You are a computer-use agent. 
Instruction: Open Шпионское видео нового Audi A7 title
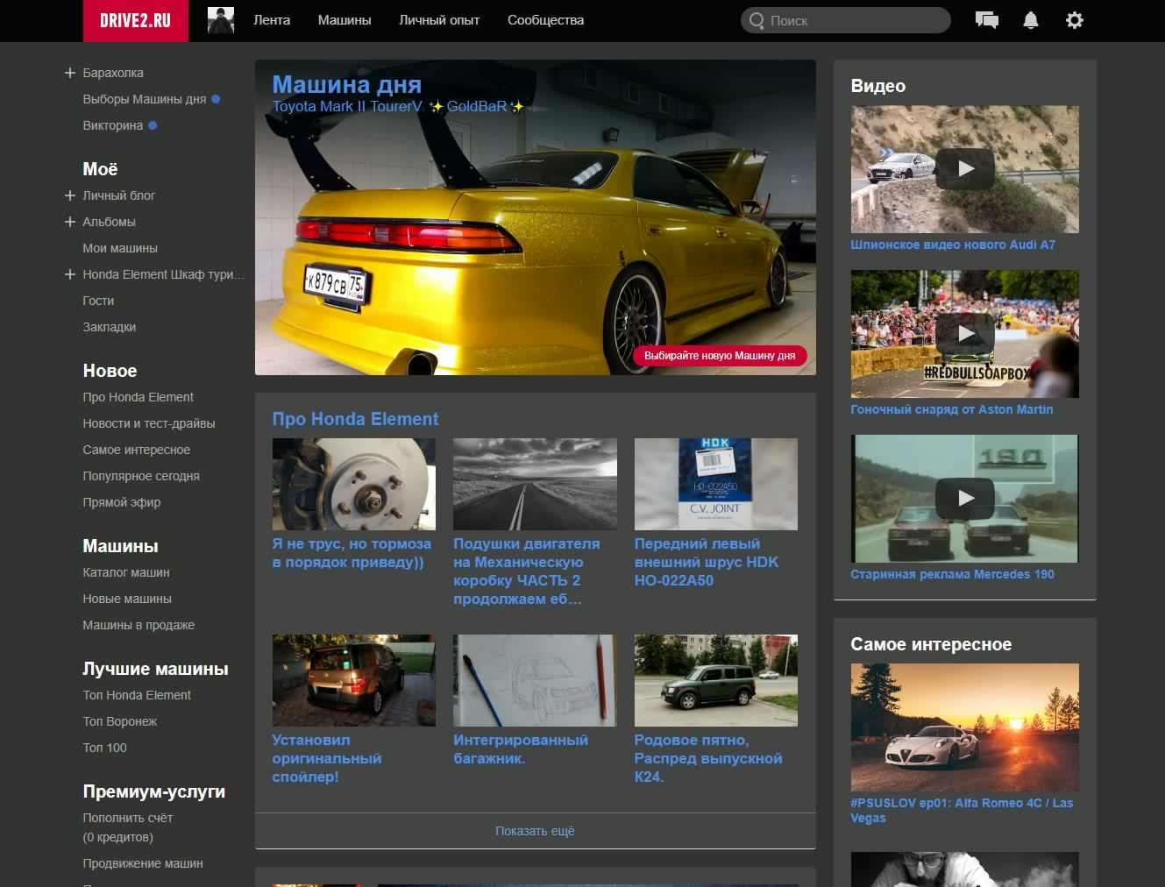point(953,245)
